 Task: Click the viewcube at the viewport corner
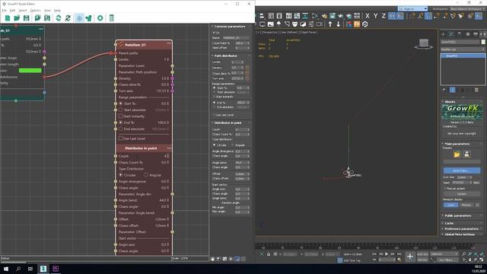pos(424,44)
